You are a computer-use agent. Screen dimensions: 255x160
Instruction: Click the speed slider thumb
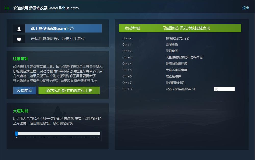pyautogui.click(x=16, y=134)
